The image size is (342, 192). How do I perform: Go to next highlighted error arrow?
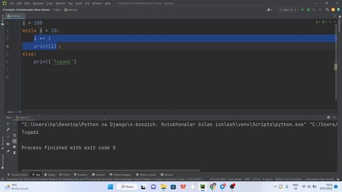click(x=335, y=22)
